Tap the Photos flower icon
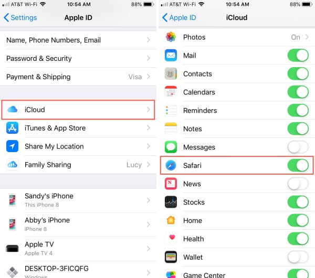The width and height of the screenshot is (315, 278). pos(171,37)
